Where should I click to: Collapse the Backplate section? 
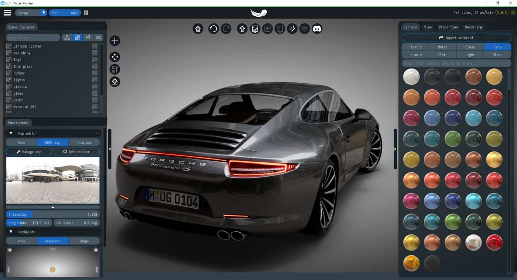[11, 232]
